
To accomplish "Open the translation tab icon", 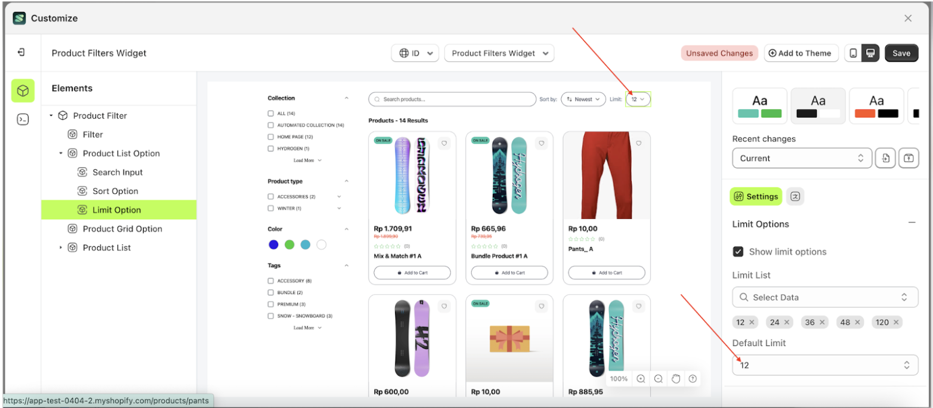I will [x=795, y=196].
